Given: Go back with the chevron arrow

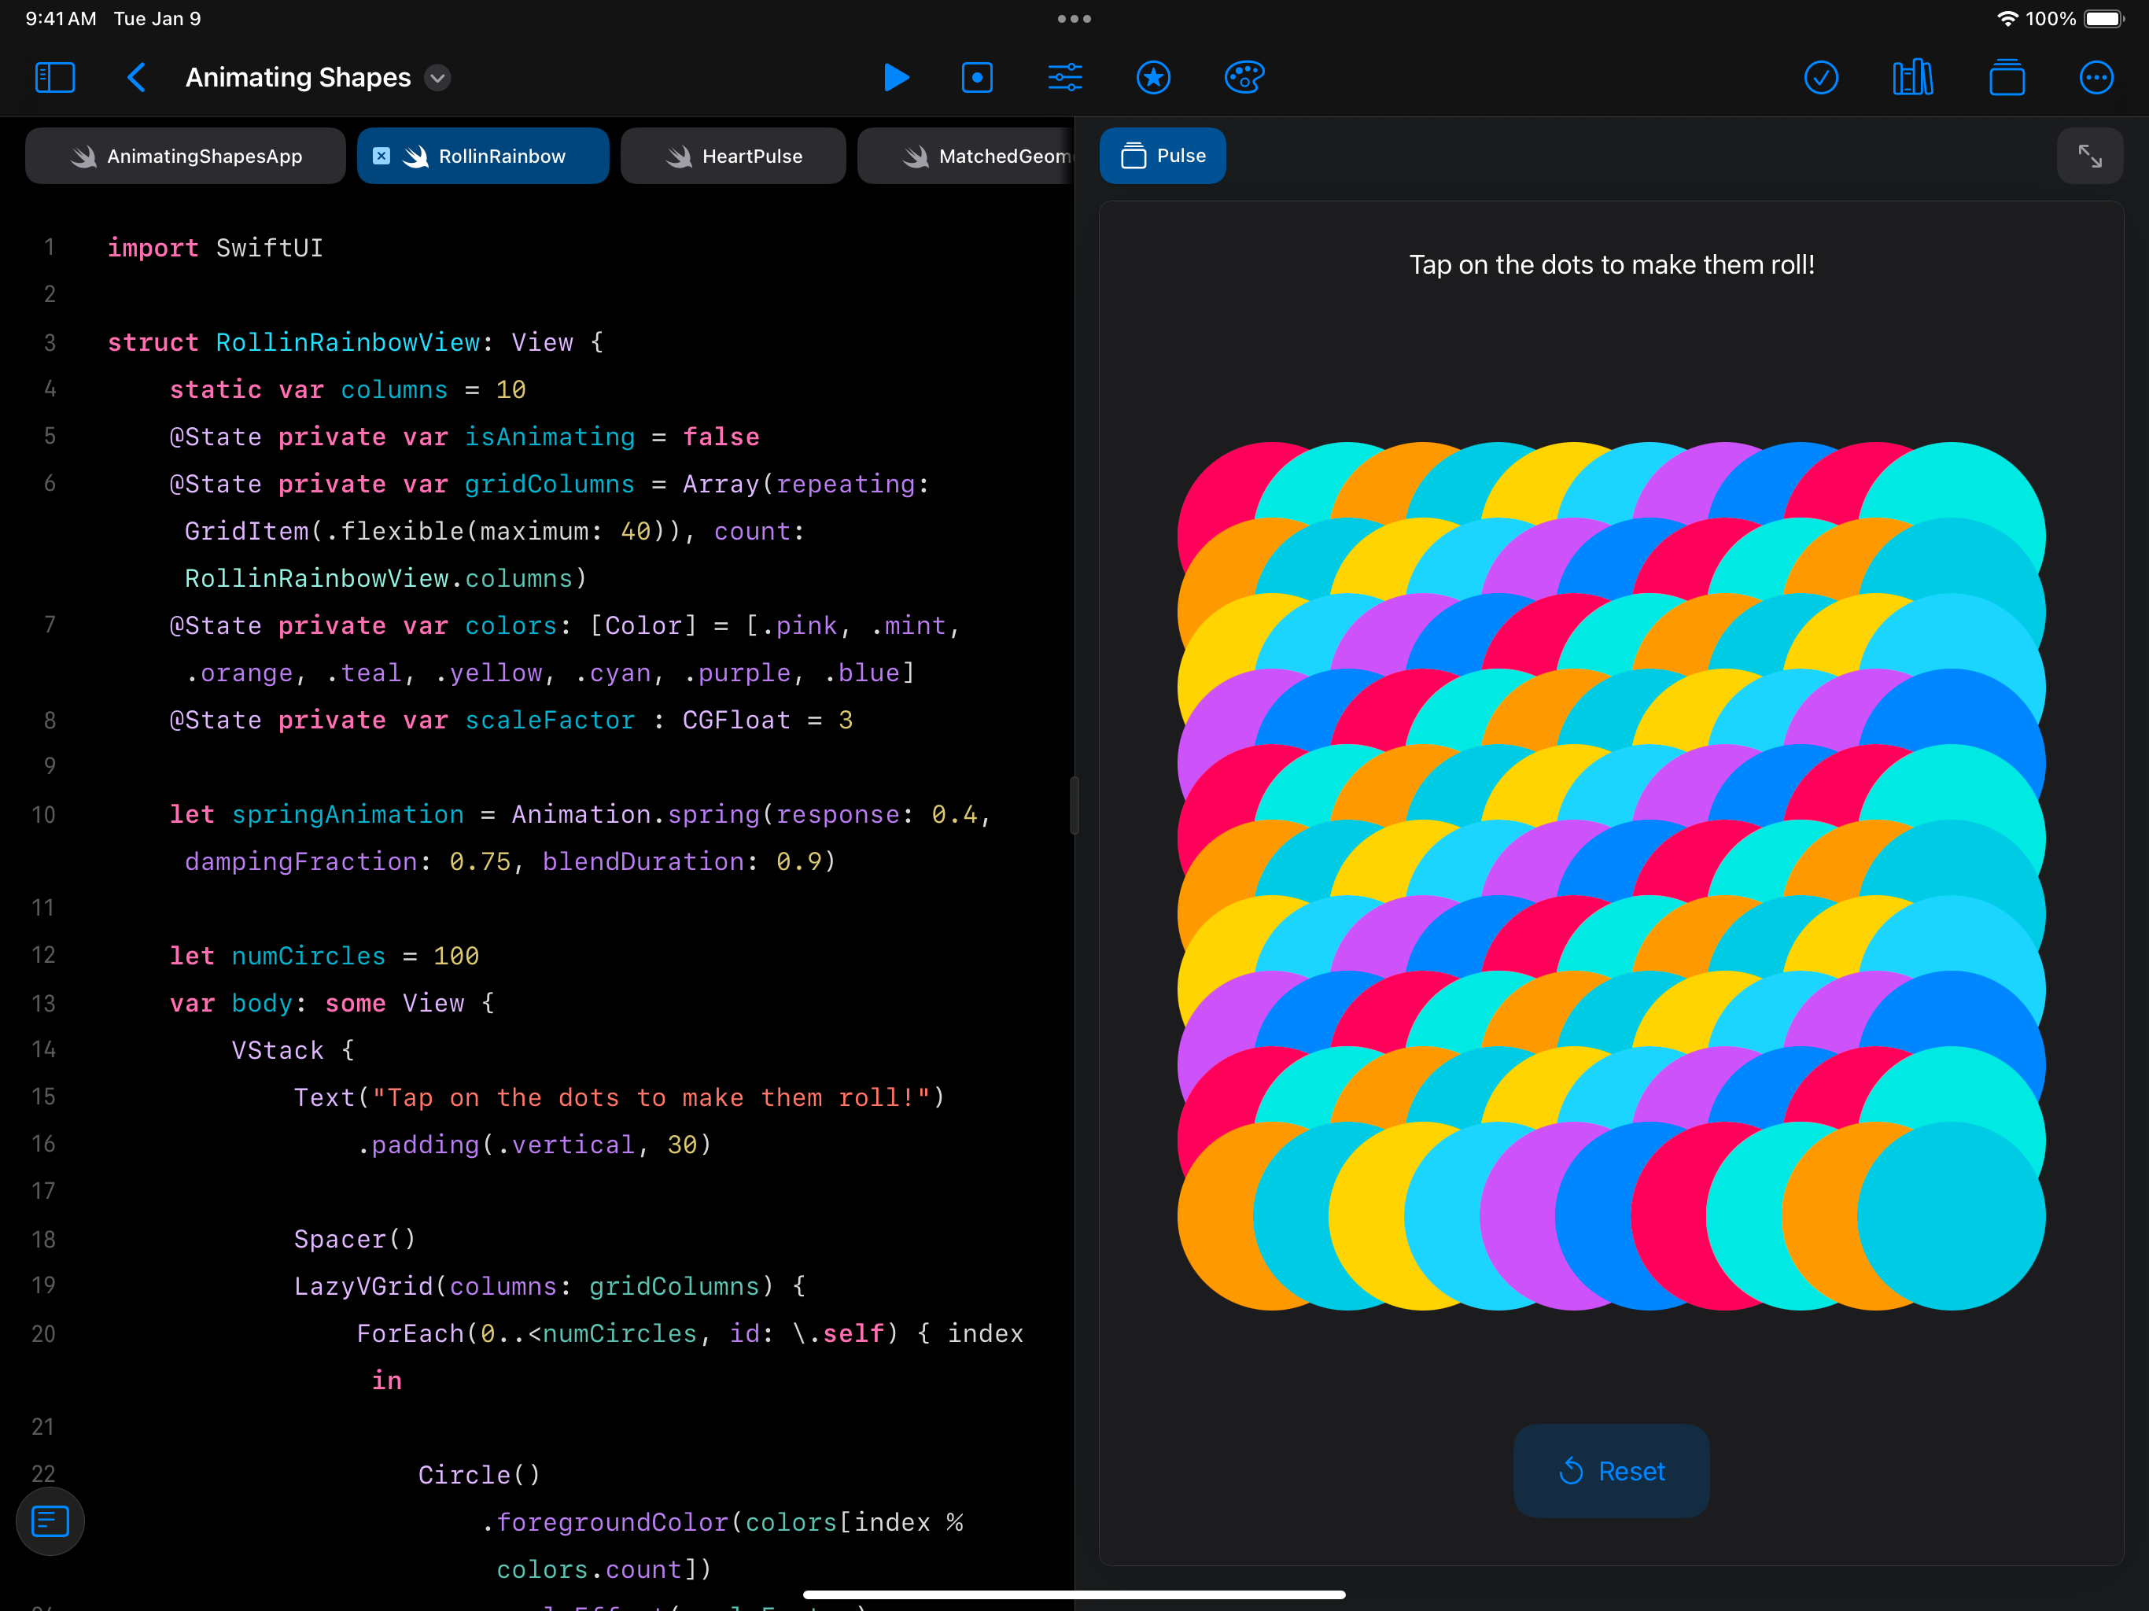Looking at the screenshot, I should tap(137, 78).
